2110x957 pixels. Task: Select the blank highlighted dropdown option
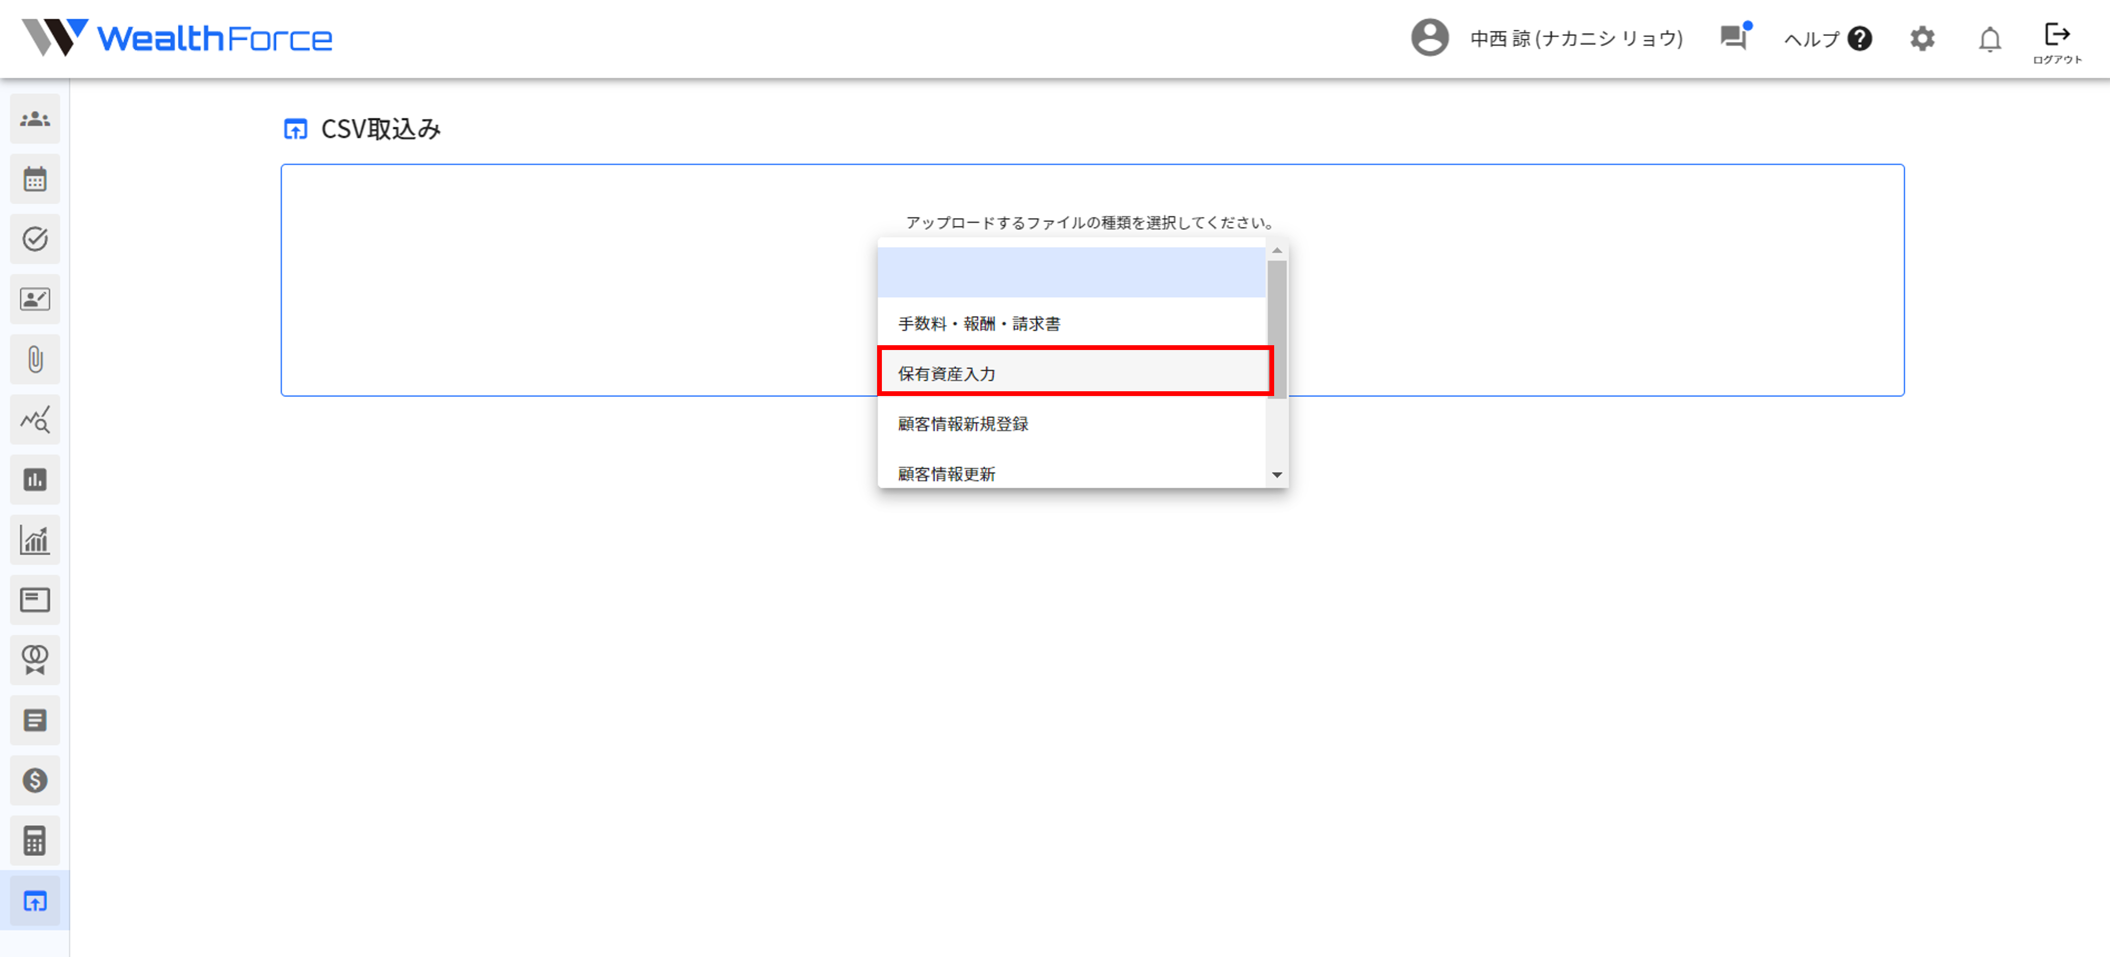(1072, 273)
